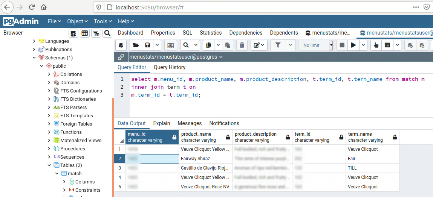Click Browser panel Query Tool database icon
This screenshot has width=433, height=197.
click(73, 33)
